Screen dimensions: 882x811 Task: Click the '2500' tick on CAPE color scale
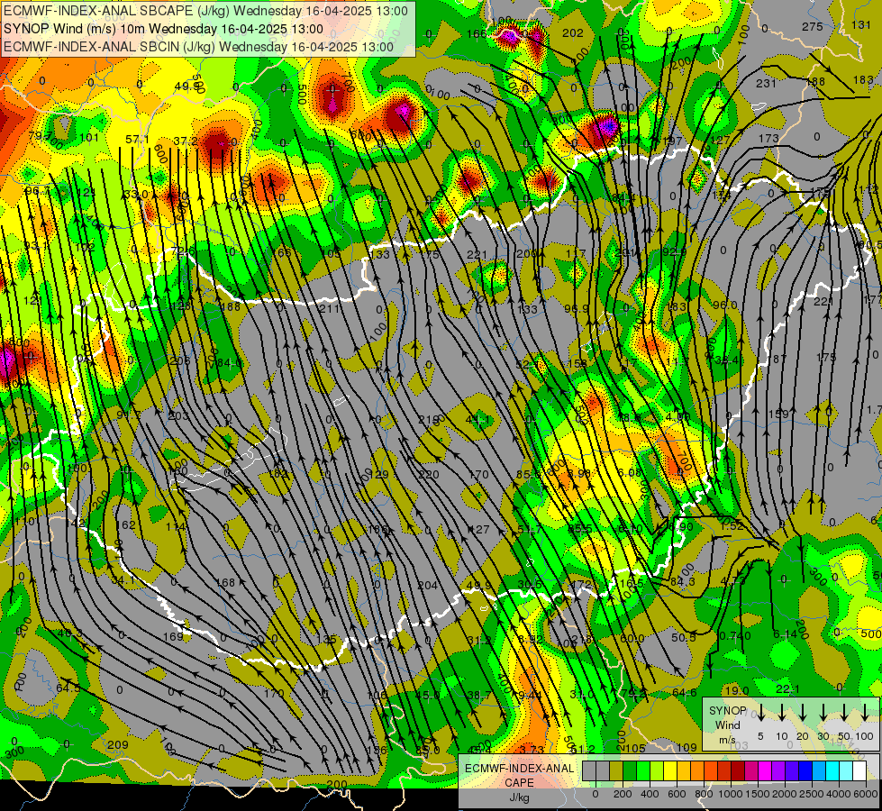[x=812, y=794]
